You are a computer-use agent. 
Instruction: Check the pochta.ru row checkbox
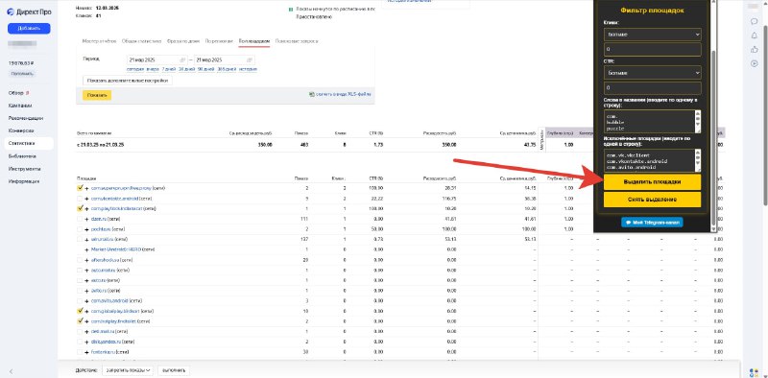point(80,229)
